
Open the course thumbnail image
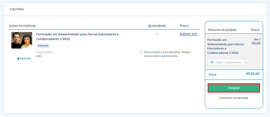[20, 40]
